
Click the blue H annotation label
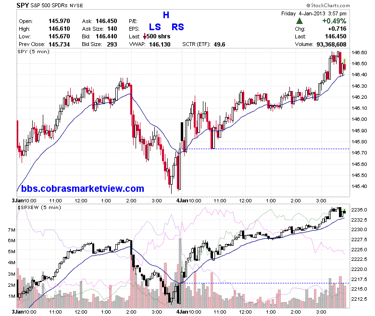click(166, 15)
